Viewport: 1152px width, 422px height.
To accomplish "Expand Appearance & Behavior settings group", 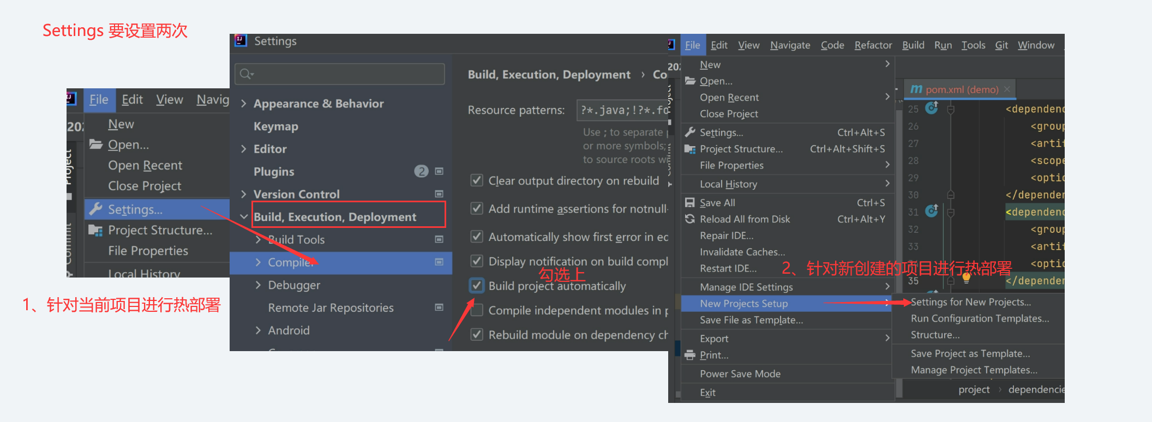I will [x=244, y=104].
